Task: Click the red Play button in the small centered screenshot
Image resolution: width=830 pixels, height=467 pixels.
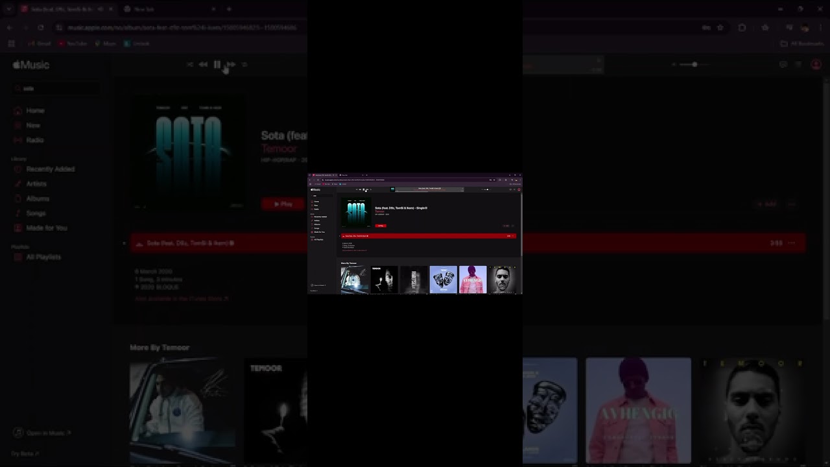Action: pos(381,226)
